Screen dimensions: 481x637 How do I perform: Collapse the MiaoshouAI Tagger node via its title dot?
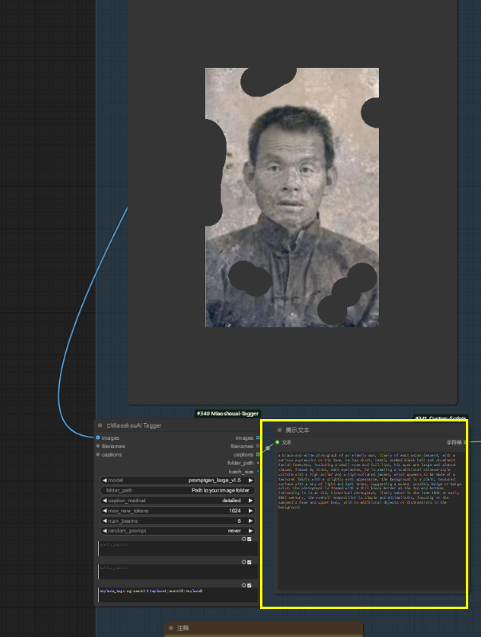(x=101, y=426)
